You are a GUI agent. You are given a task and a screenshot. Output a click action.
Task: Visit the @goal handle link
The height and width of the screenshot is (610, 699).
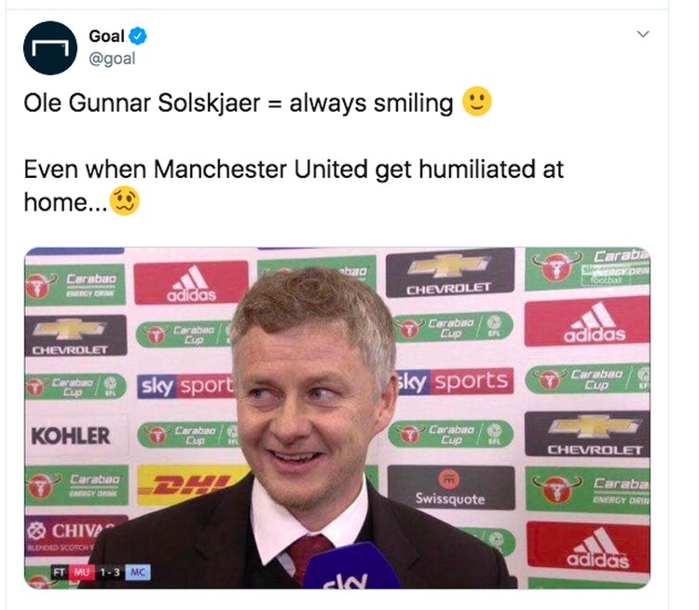112,59
